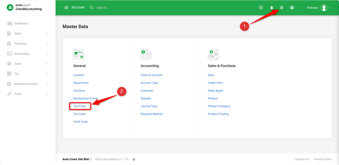Image resolution: width=339 pixels, height=165 pixels.
Task: Click the Purchase sidebar icon
Action: click(9, 43)
